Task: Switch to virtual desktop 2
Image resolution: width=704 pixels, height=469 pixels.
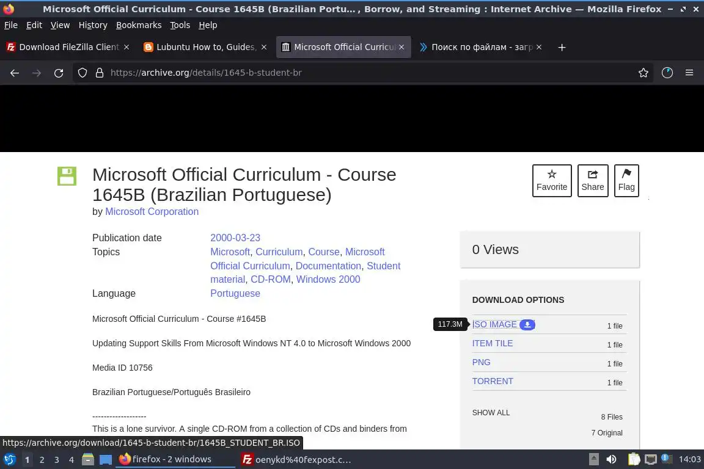Action: pyautogui.click(x=42, y=460)
